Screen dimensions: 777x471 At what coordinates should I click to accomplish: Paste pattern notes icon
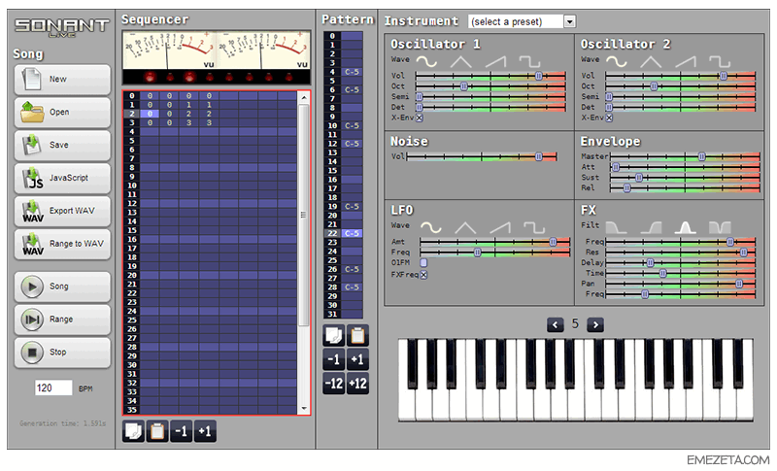(357, 336)
